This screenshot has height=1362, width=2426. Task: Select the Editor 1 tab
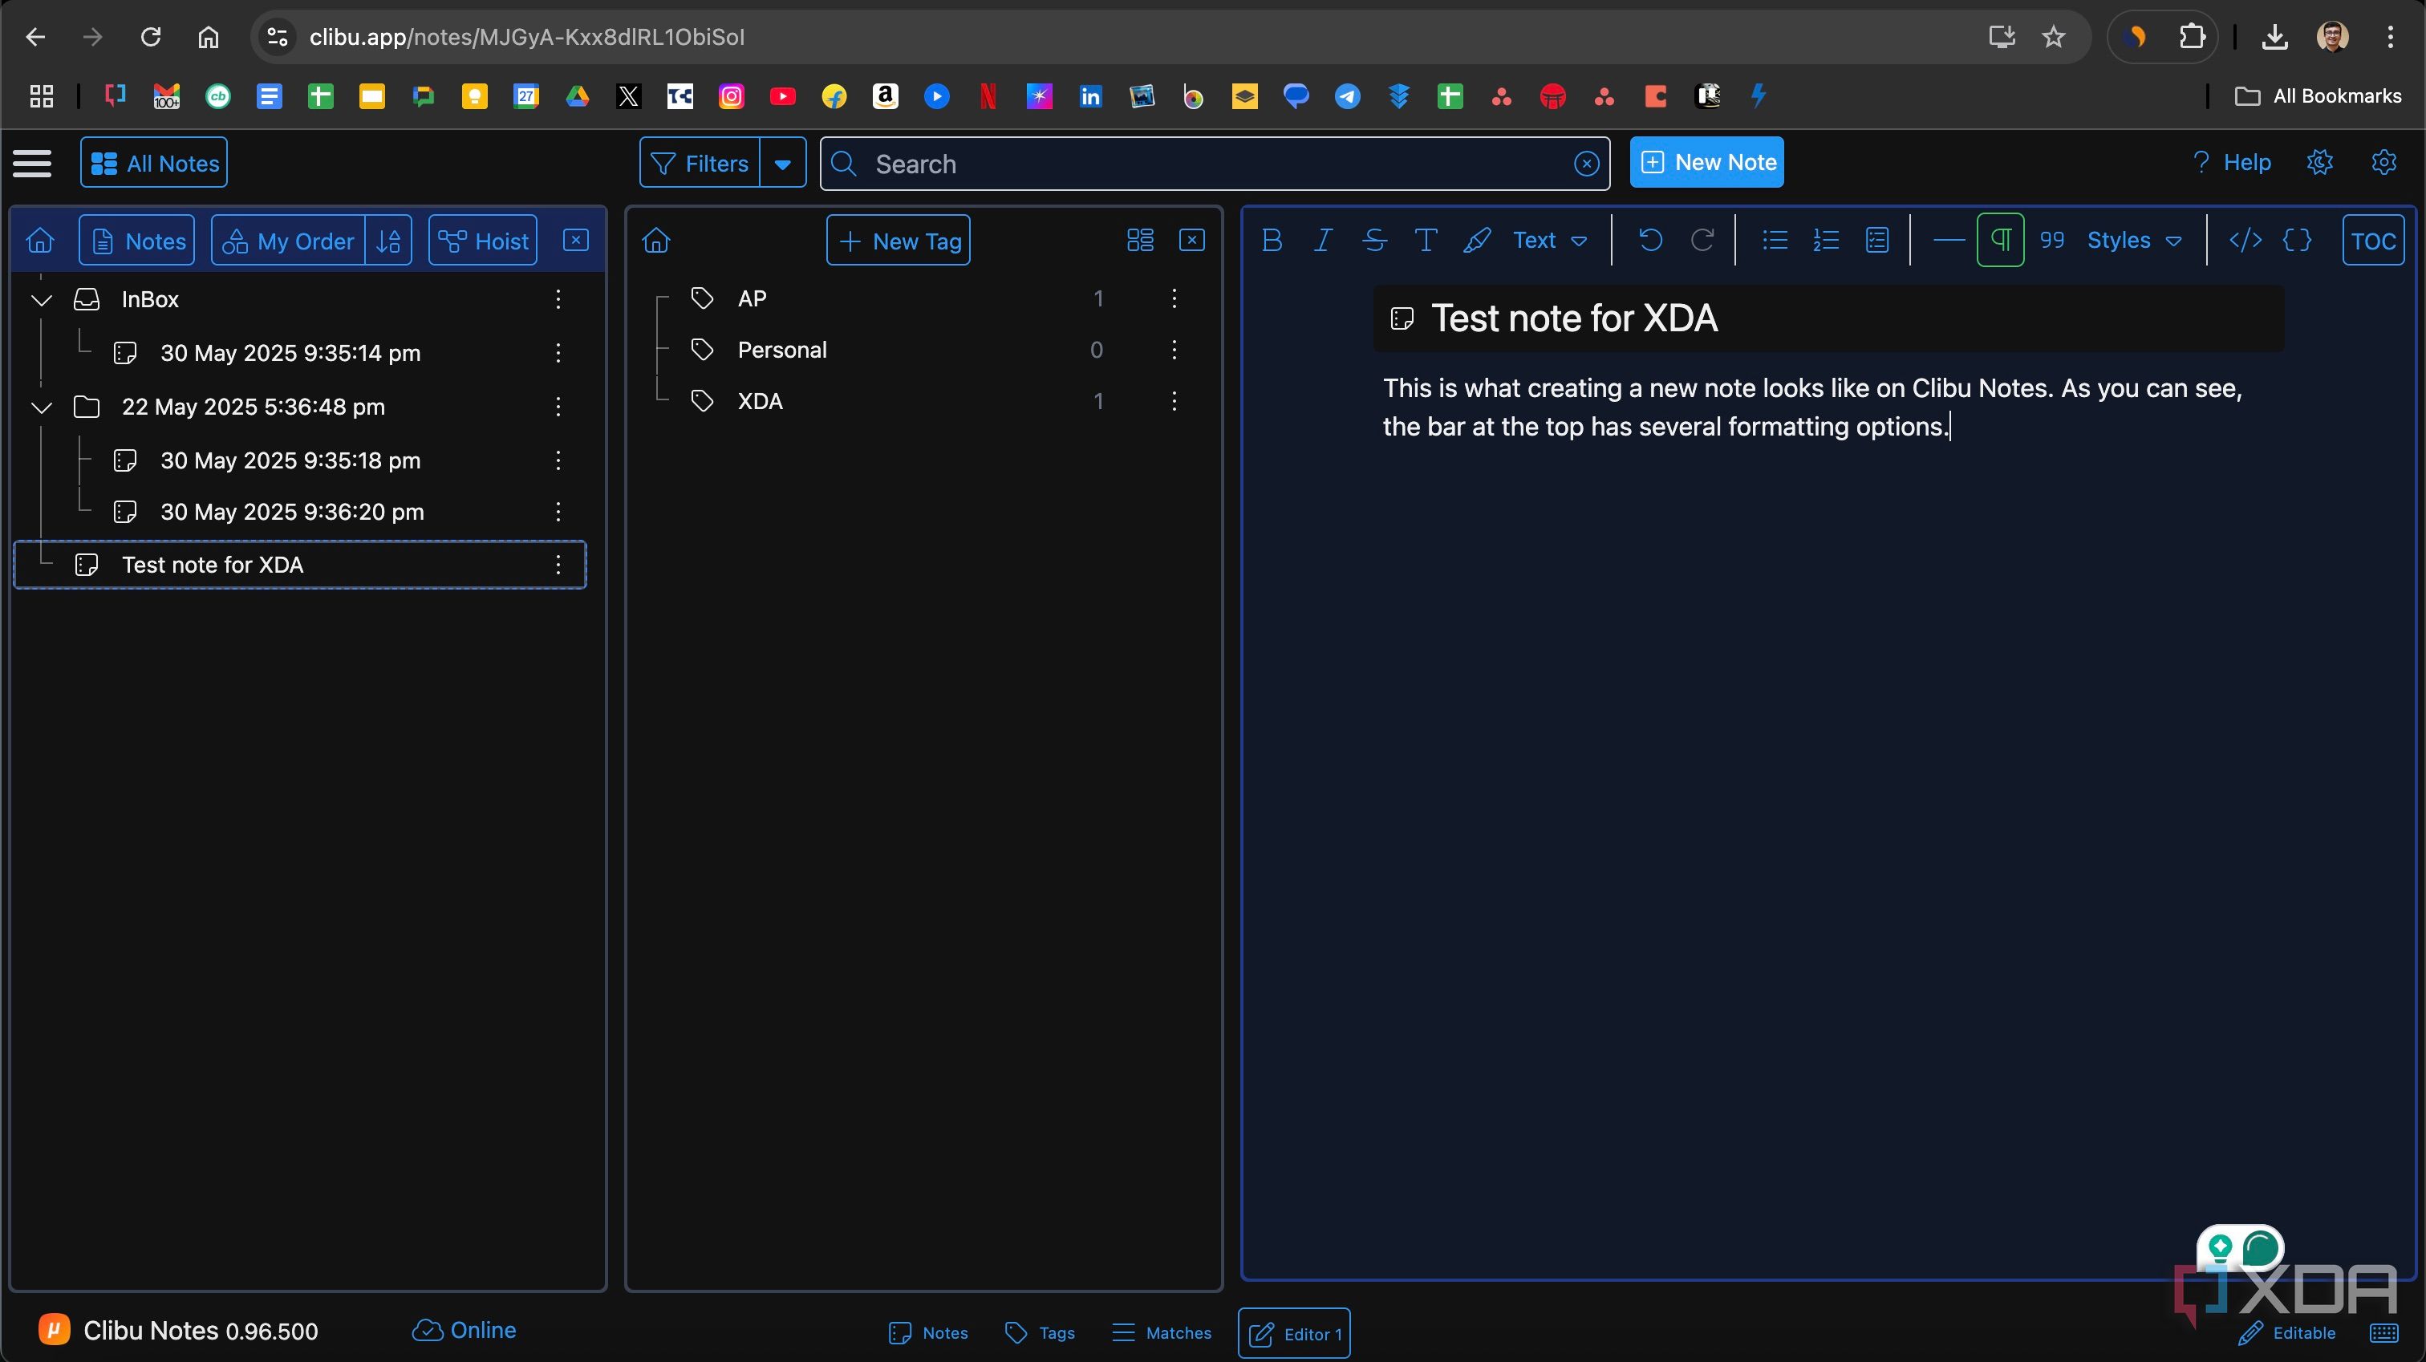[1294, 1334]
